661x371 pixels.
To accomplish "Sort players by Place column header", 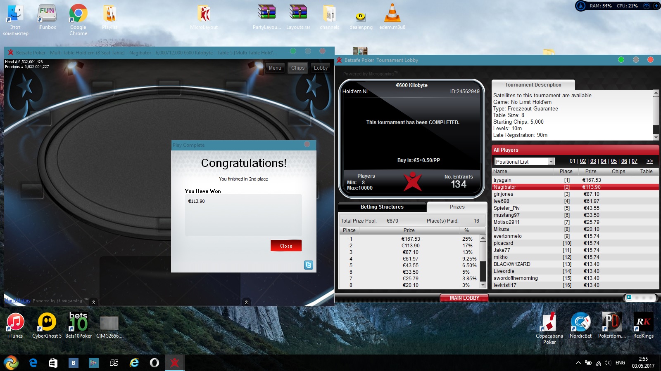I will [x=566, y=171].
